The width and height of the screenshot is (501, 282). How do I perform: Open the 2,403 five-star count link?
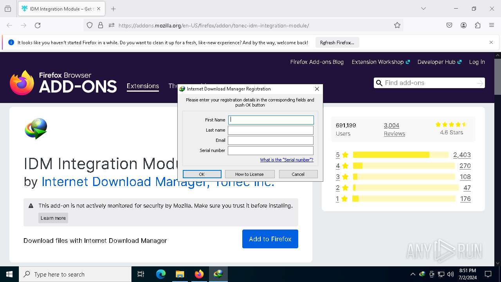(x=462, y=155)
